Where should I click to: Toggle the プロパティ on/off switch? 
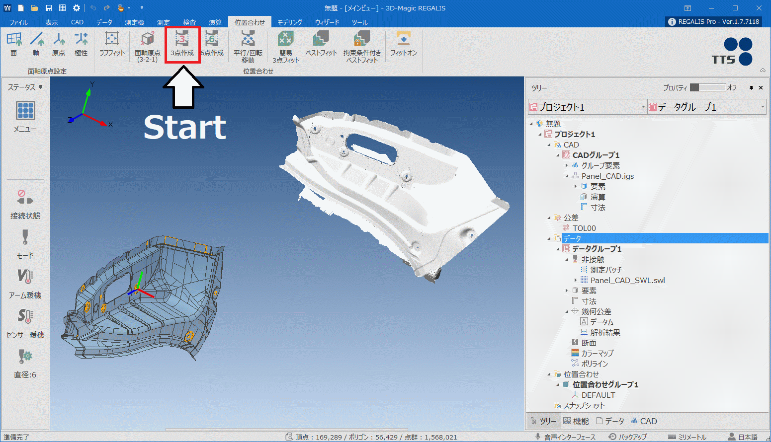708,87
